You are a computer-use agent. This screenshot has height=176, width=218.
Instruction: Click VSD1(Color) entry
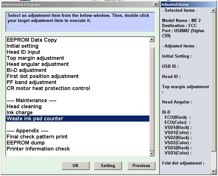click(x=178, y=132)
